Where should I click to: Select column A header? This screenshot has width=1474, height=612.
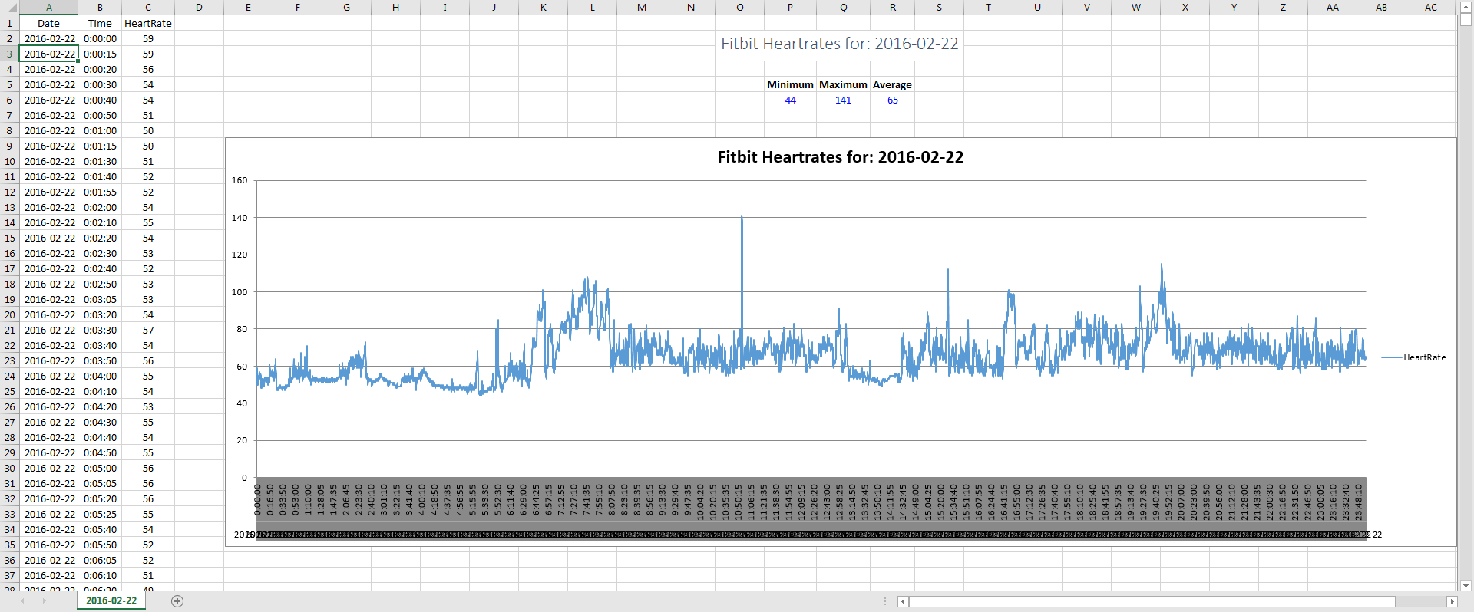[48, 8]
